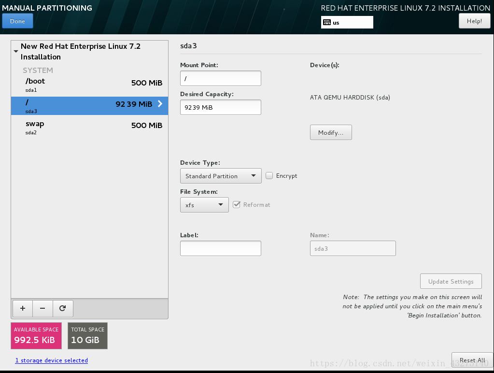The image size is (494, 373).
Task: Click the us keyboard layout indicator
Action: click(x=347, y=22)
